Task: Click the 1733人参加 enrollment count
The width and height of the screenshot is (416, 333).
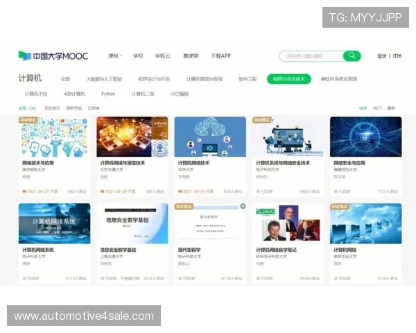Action: click(388, 191)
